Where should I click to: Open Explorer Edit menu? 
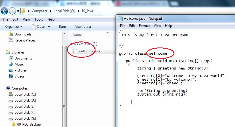click(15, 19)
